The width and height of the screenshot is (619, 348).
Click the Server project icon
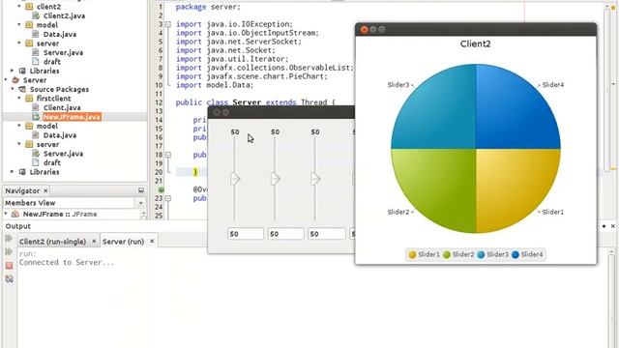coord(15,80)
